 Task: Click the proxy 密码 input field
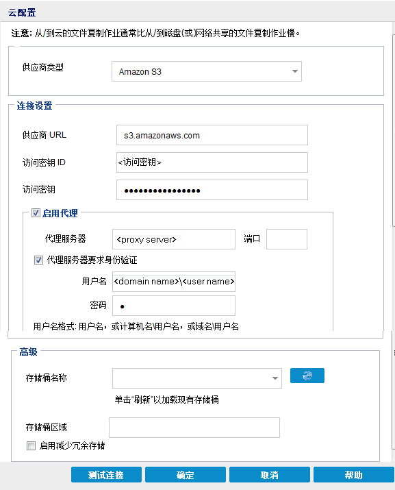tap(174, 306)
